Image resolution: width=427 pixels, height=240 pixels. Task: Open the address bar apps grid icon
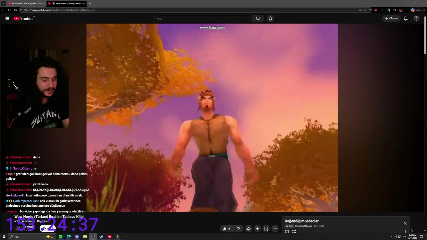(360, 10)
